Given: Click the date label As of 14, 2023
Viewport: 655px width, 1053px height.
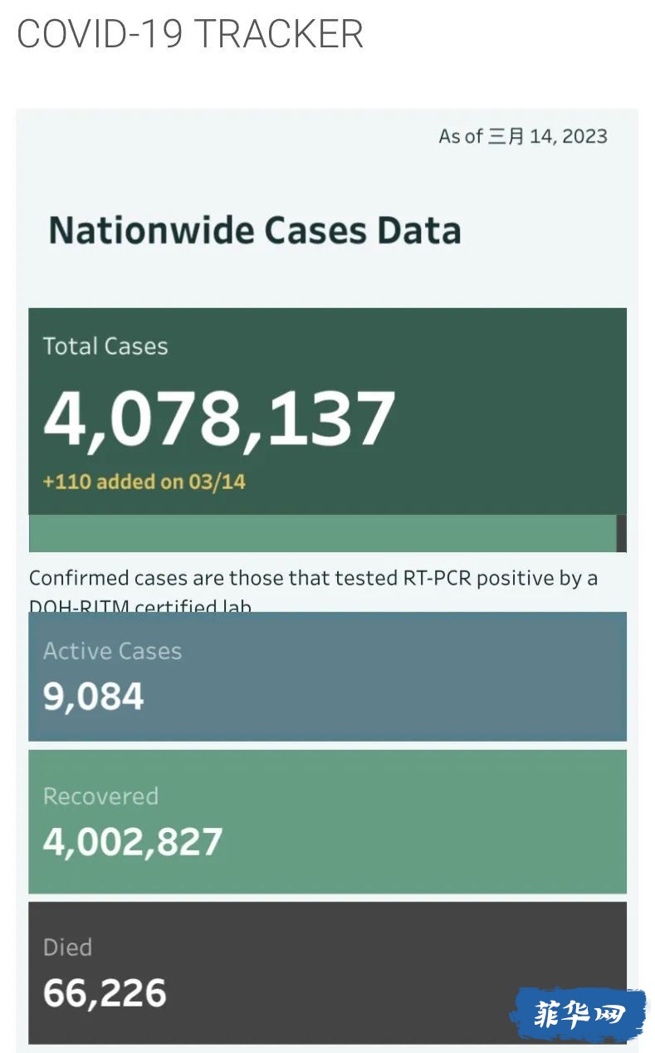Looking at the screenshot, I should coord(523,136).
